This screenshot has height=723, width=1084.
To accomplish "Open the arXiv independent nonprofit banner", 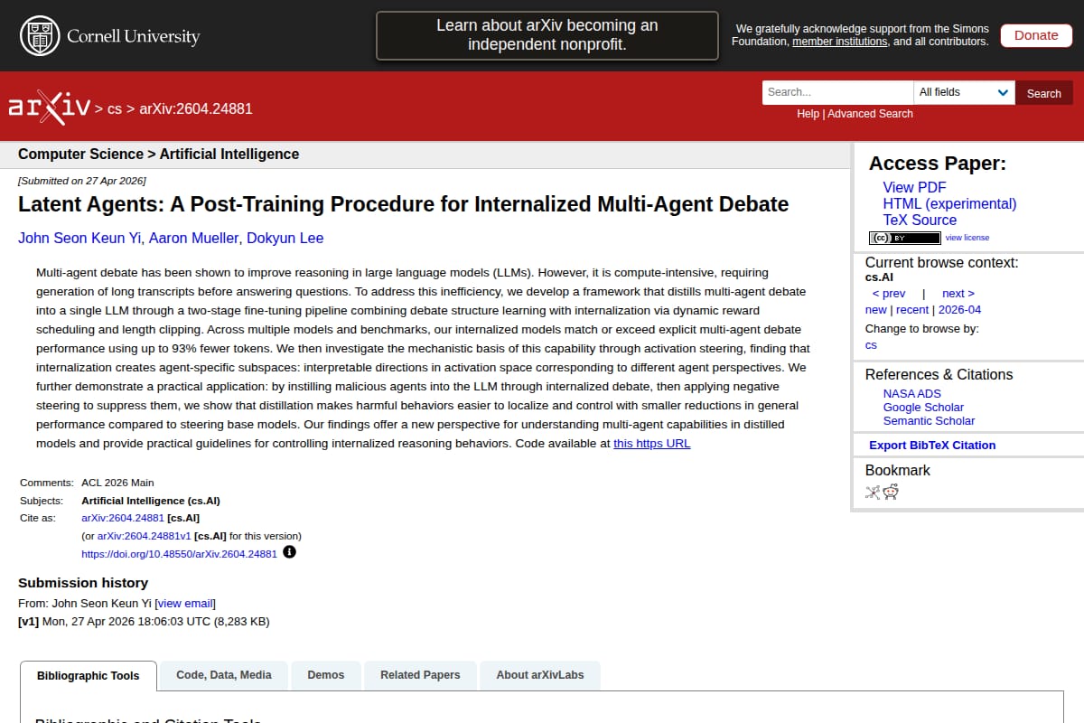I will pos(547,35).
